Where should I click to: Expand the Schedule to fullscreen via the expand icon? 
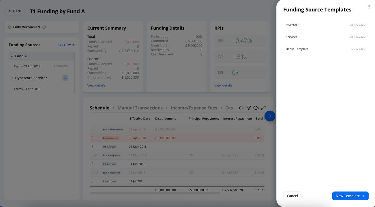pos(263,108)
